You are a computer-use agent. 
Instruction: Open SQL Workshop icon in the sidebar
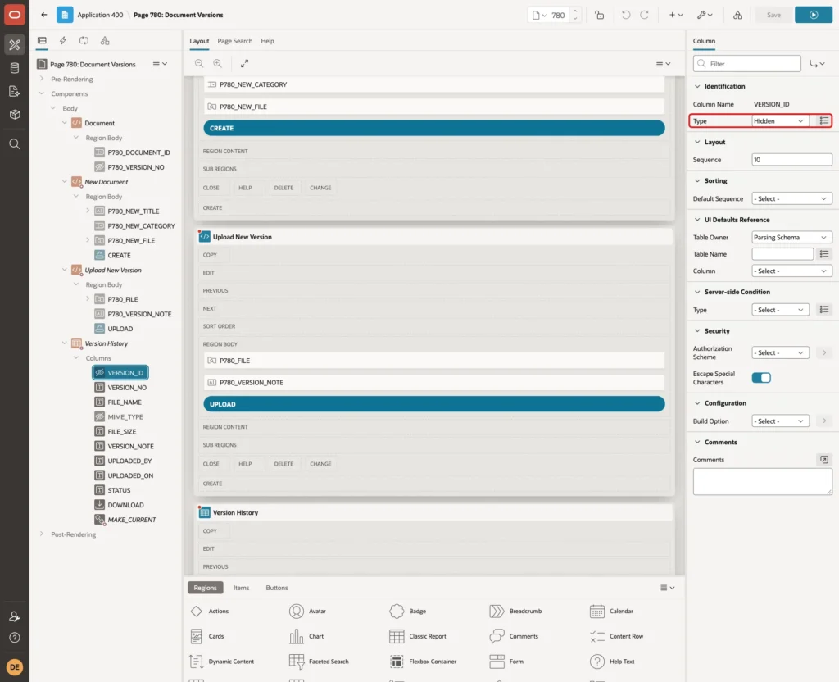click(15, 68)
